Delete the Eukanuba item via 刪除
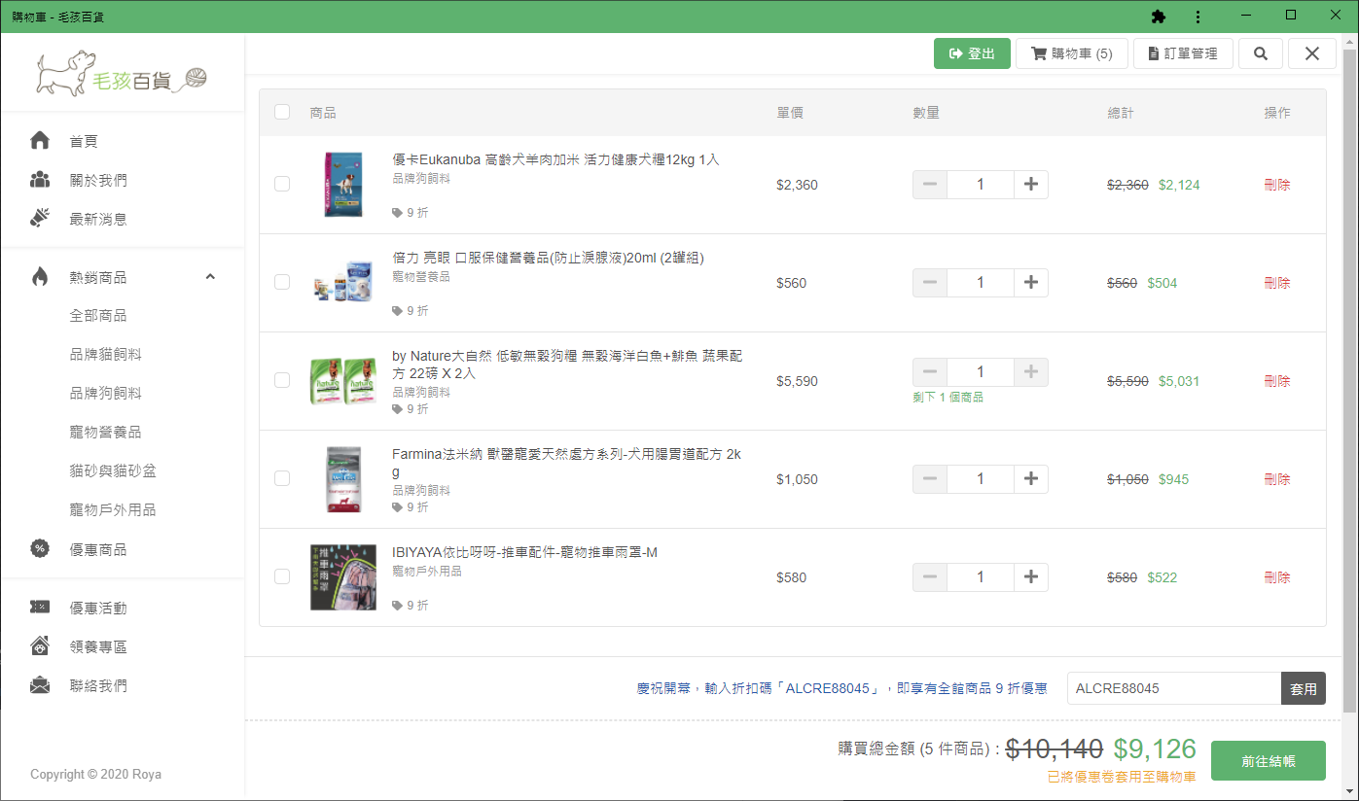 tap(1277, 185)
